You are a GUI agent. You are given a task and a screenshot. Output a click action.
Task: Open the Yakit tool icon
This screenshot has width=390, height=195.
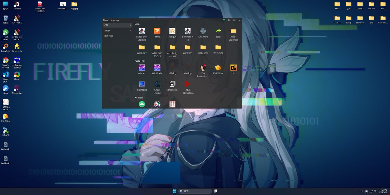coord(157,31)
